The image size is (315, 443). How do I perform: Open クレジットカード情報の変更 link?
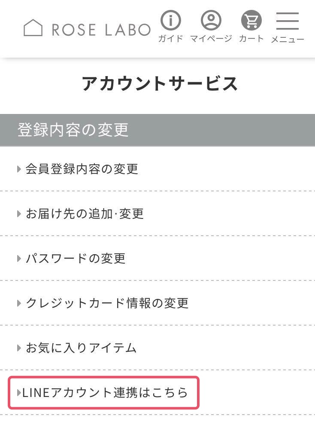click(x=107, y=303)
